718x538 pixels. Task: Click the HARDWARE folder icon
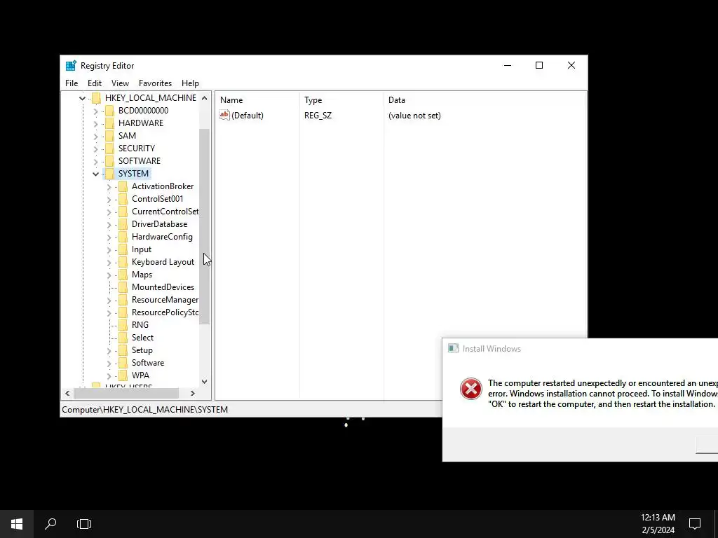tap(109, 123)
